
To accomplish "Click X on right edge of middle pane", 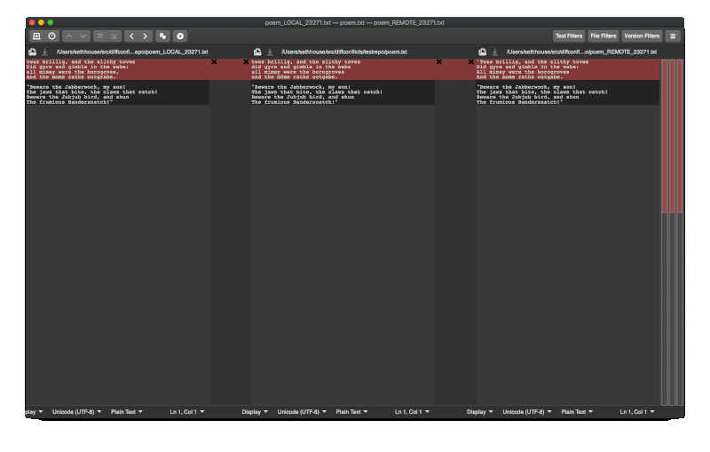I will coord(439,62).
